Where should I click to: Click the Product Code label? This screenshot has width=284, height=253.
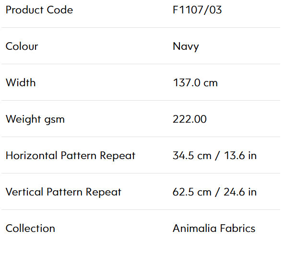coord(39,10)
